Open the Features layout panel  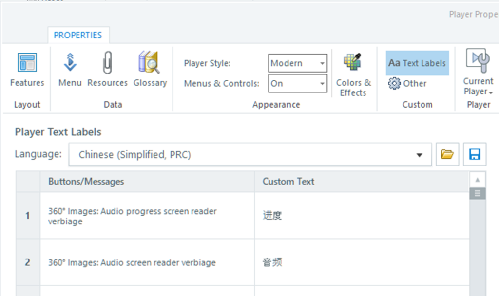(x=27, y=70)
